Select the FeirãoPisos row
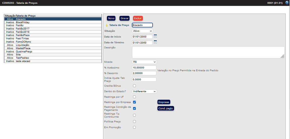This screenshot has width=290, height=139. pos(53,35)
